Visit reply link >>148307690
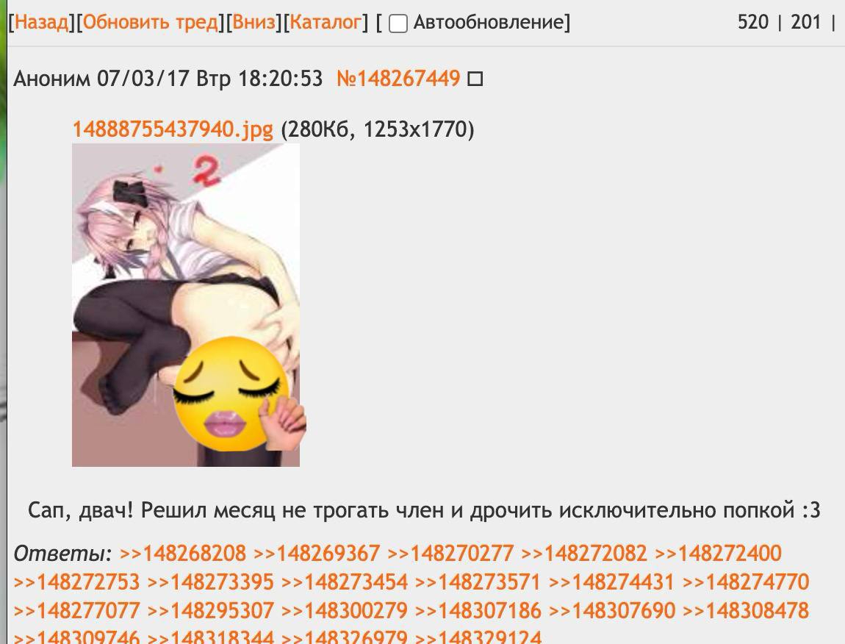This screenshot has height=644, width=845. (611, 611)
